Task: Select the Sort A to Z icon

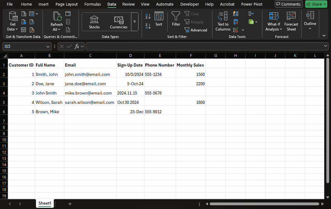Action: click(x=148, y=16)
